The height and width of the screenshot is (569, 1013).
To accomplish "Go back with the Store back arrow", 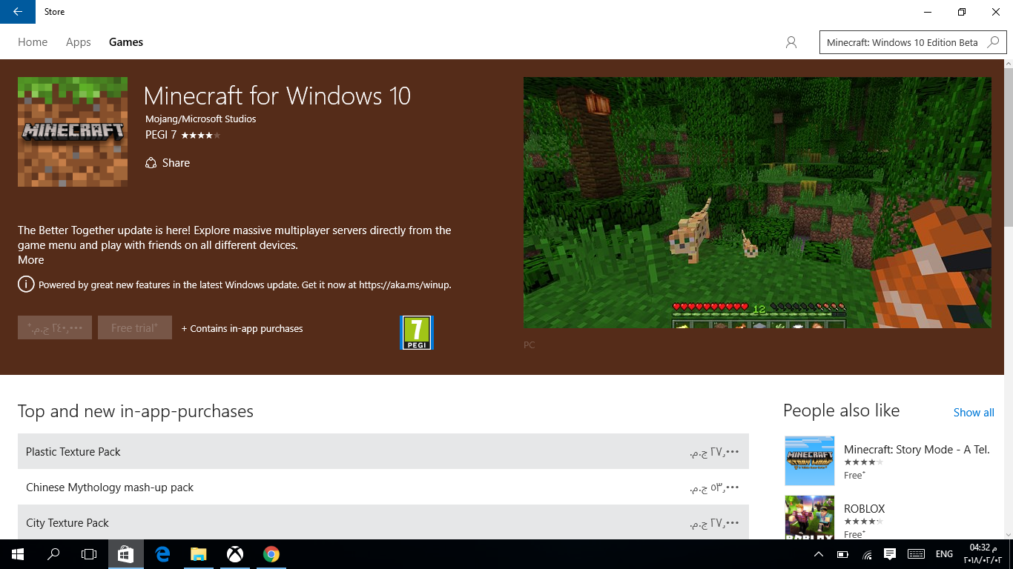I will [x=17, y=12].
